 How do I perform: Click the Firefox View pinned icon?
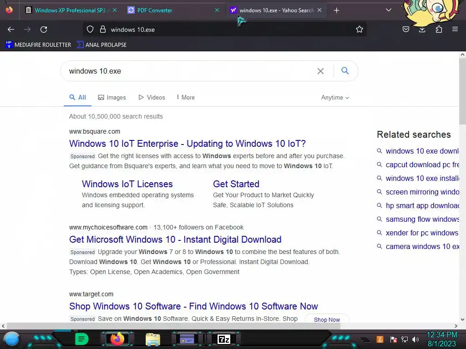pyautogui.click(x=9, y=10)
